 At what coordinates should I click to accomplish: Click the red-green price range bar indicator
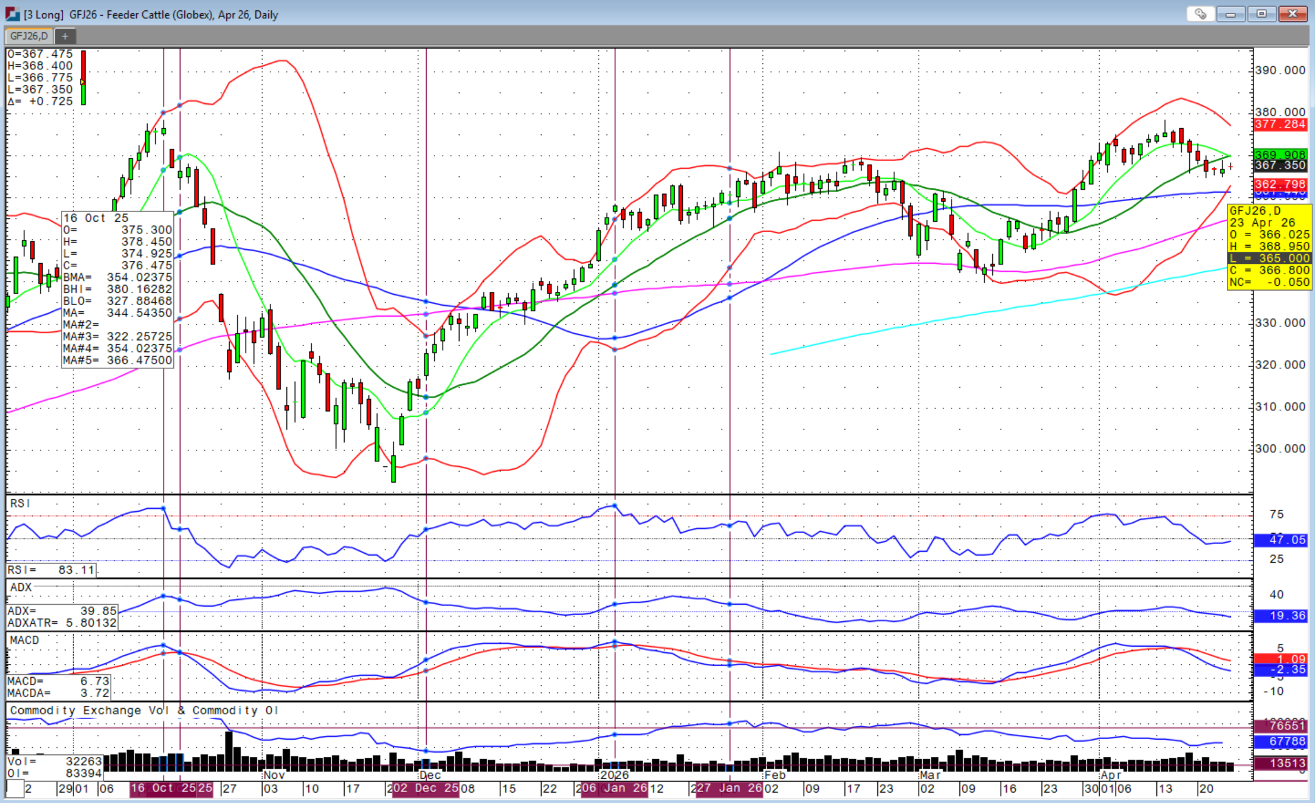[83, 78]
